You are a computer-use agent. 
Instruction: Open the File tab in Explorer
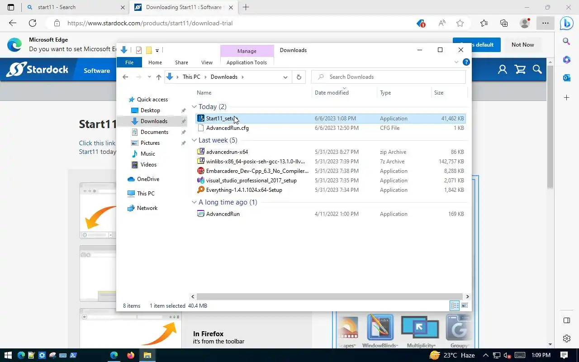pyautogui.click(x=129, y=62)
